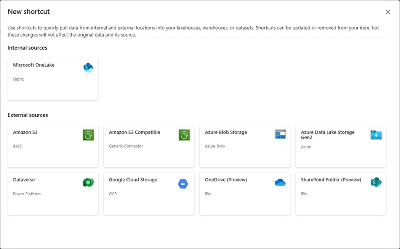
Task: Open the Dataverse card by its title
Action: click(x=24, y=180)
